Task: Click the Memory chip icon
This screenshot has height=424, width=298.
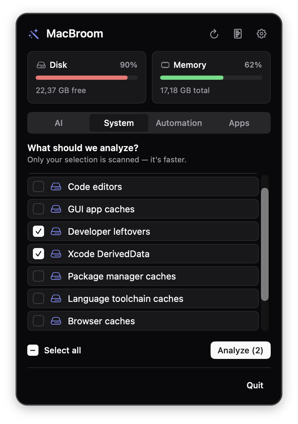Action: pos(165,65)
